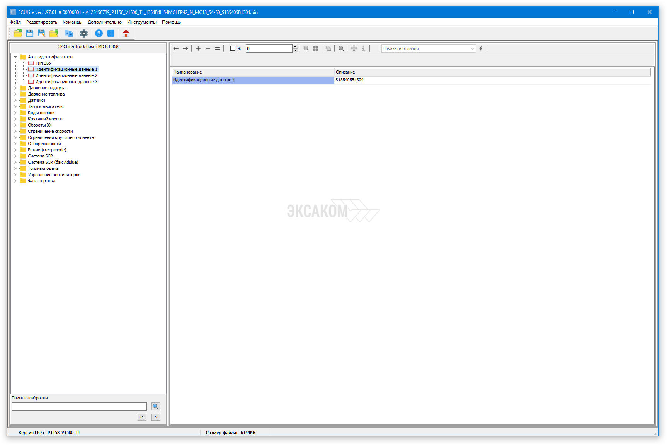Click the save-as floppy with pencil icon
This screenshot has width=667, height=445.
click(x=41, y=33)
